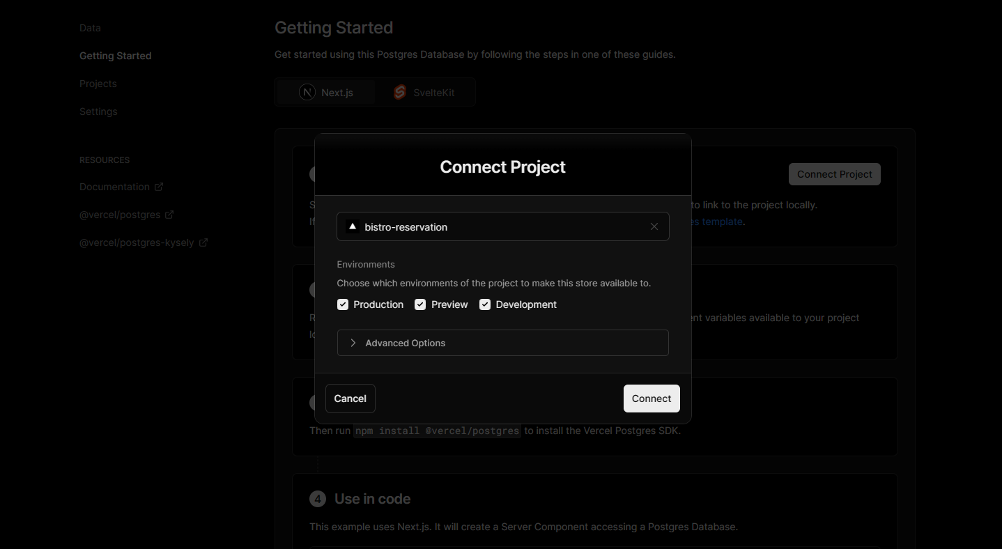Screen dimensions: 1002x549
Task: Open the bistro-reservation project selector
Action: tap(502, 226)
